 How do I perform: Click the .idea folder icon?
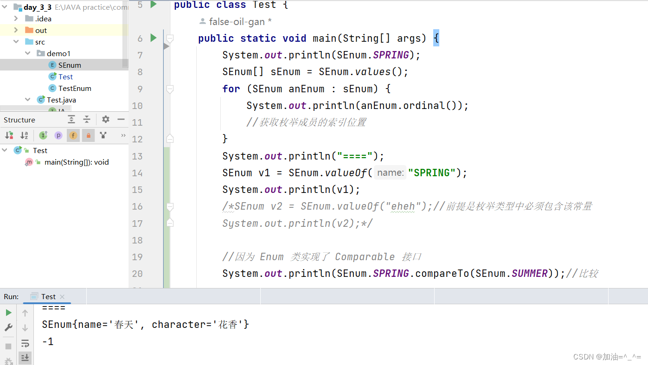tap(29, 19)
